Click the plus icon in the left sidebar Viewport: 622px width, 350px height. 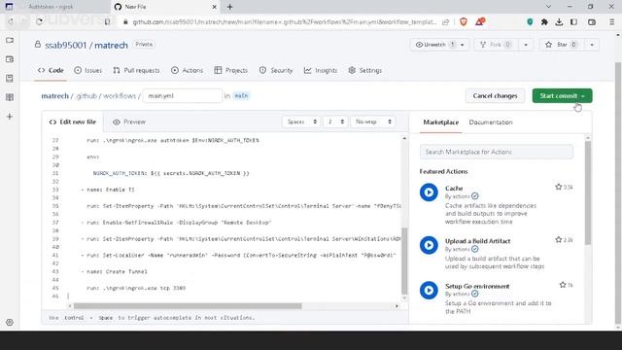[x=10, y=117]
